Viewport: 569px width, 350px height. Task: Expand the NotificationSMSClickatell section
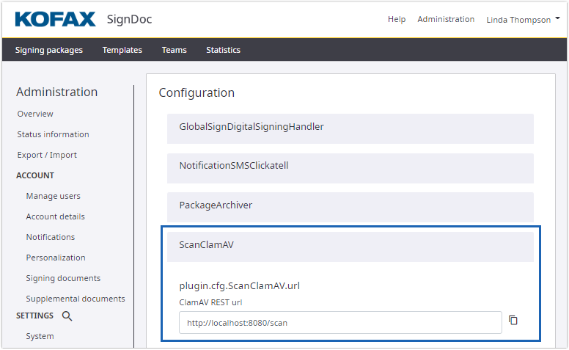(x=350, y=166)
